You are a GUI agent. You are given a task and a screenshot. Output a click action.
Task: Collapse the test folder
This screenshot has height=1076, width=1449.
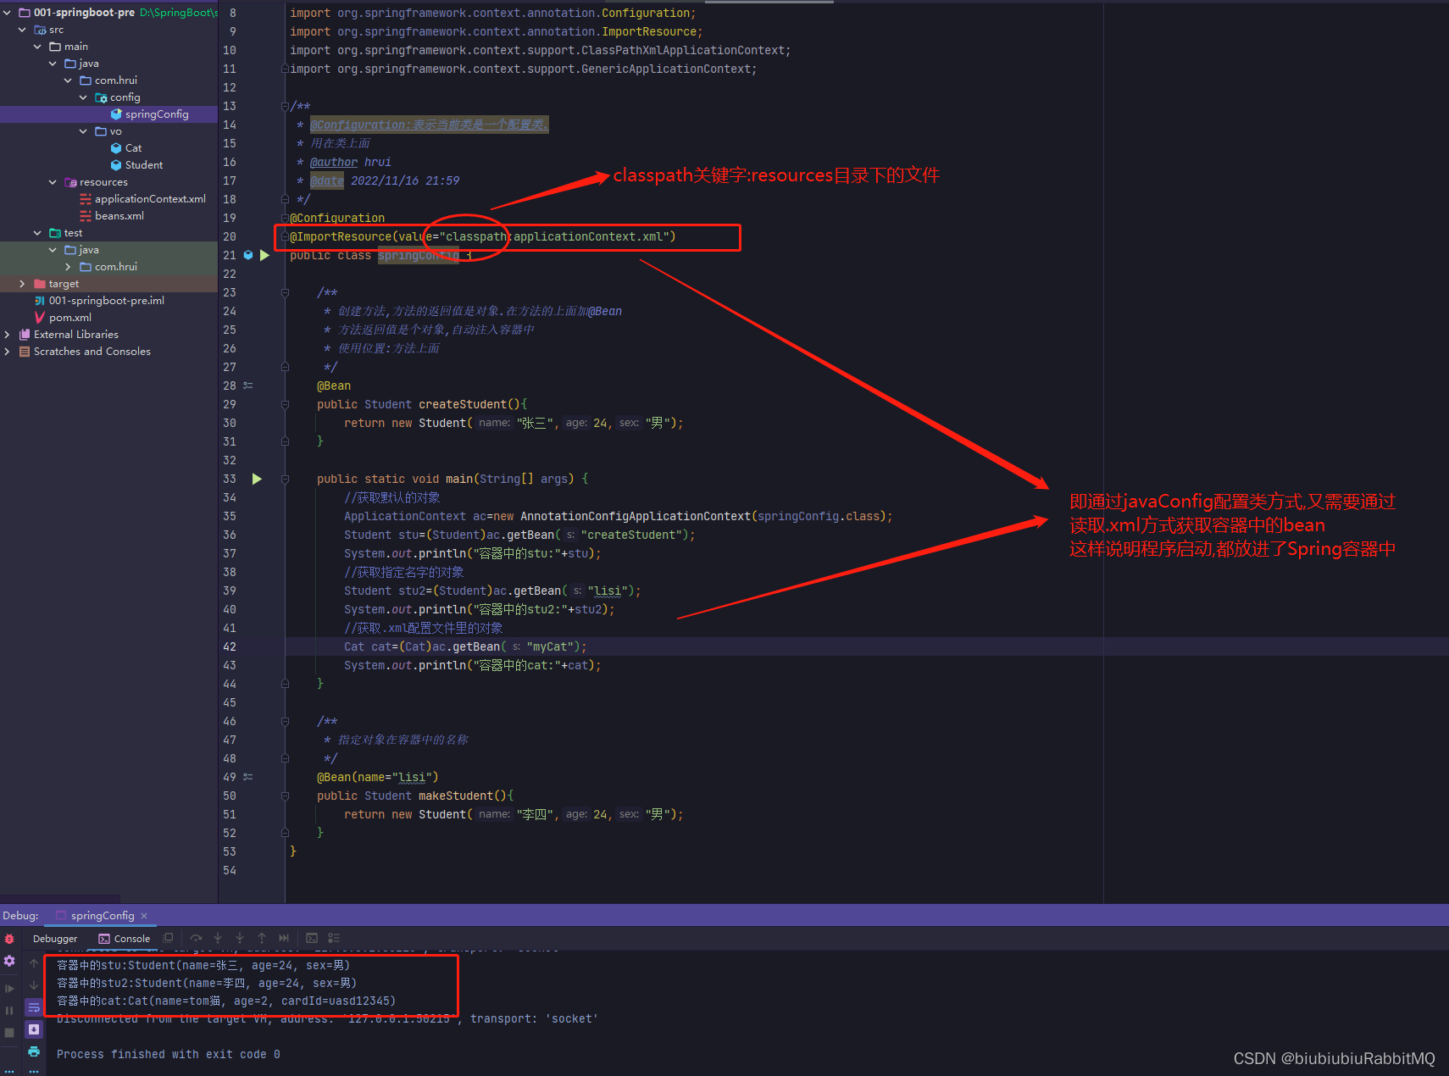tap(37, 233)
